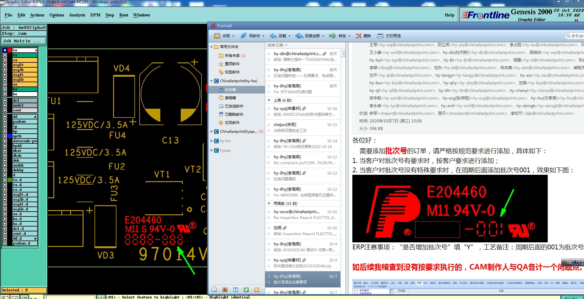Click the calendar icon at Foxmail bottom

[x=236, y=290]
